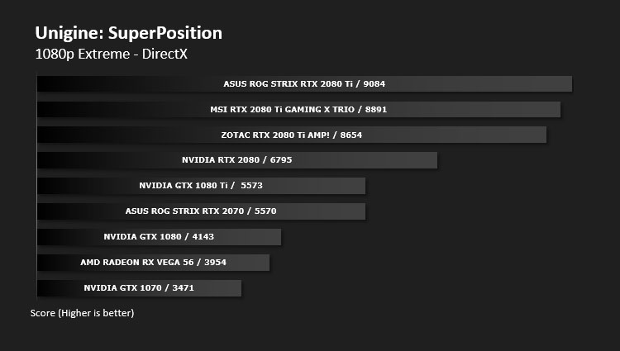Click the NVIDIA GTX 1080 bar
The height and width of the screenshot is (351, 620).
(x=159, y=237)
